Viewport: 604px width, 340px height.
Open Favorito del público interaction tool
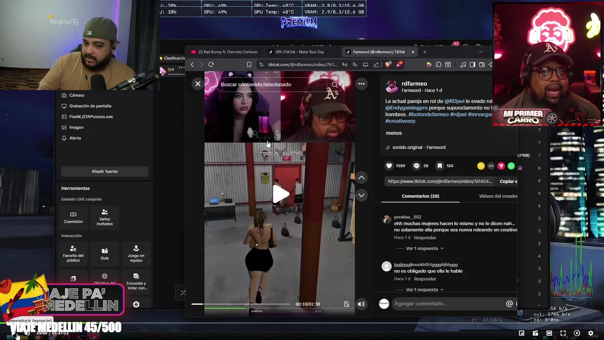coord(73,254)
